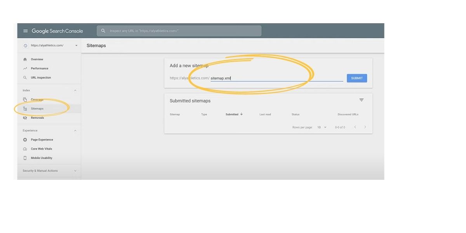Click the Coverage pages icon
Image resolution: width=466 pixels, height=233 pixels.
click(25, 100)
